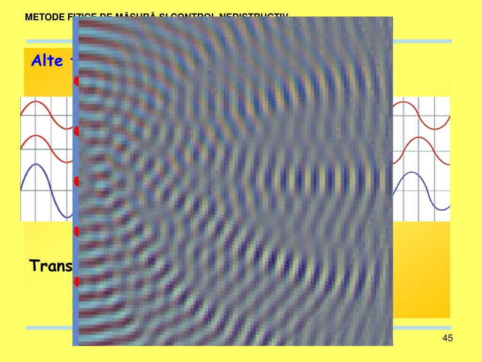
Task: Click the blue sine curve in left graph
Action: click(47, 191)
